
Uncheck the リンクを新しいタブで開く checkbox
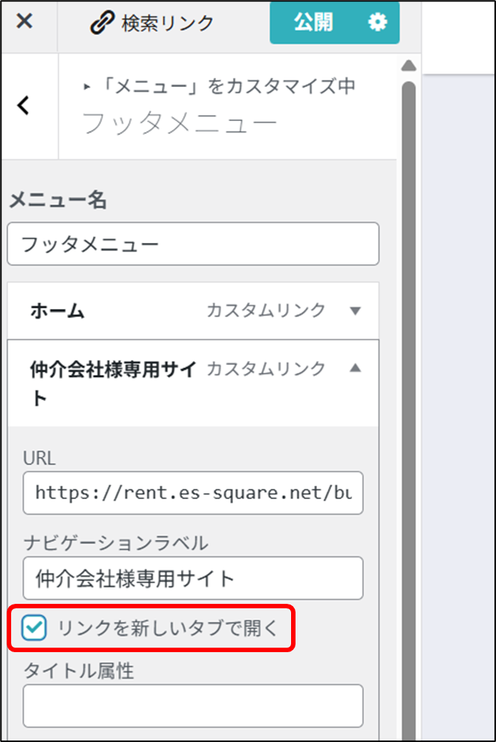click(x=33, y=628)
